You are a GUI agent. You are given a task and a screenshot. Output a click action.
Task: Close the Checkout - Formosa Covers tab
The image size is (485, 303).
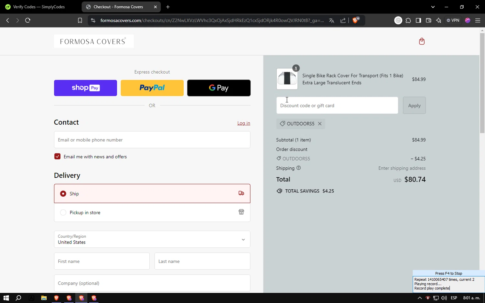155,7
